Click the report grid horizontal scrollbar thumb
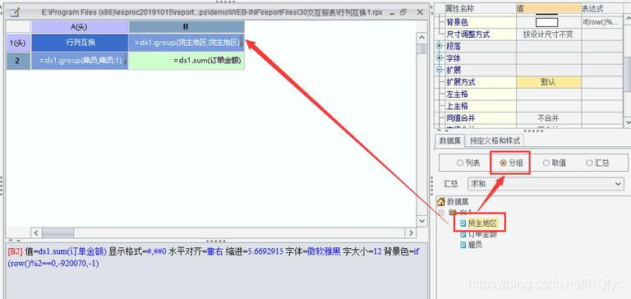Image resolution: width=631 pixels, height=299 pixels. coord(58,232)
